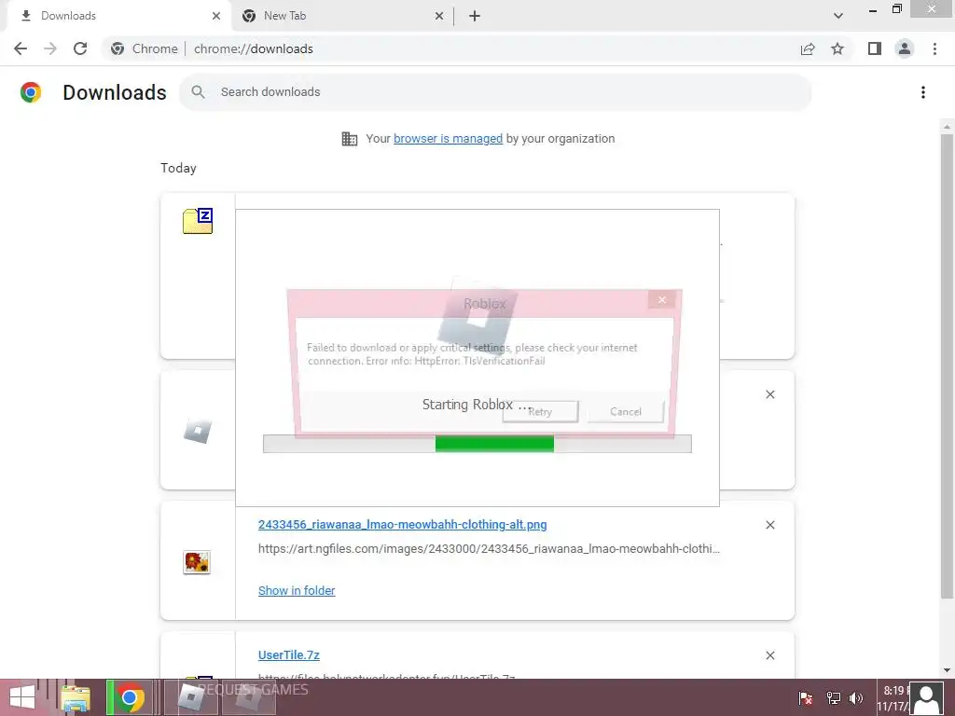Open the profile avatar menu
This screenshot has width=955, height=716.
[905, 48]
